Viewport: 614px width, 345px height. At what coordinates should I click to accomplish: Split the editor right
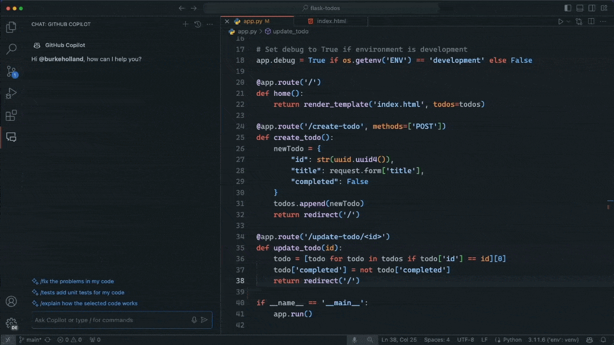591,22
